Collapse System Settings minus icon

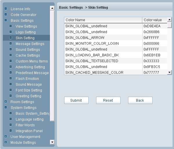[x=6, y=107]
